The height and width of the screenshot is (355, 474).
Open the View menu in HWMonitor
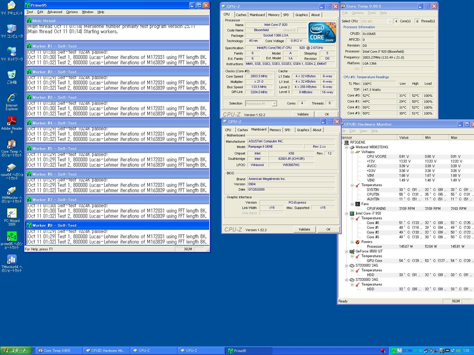pyautogui.click(x=363, y=131)
